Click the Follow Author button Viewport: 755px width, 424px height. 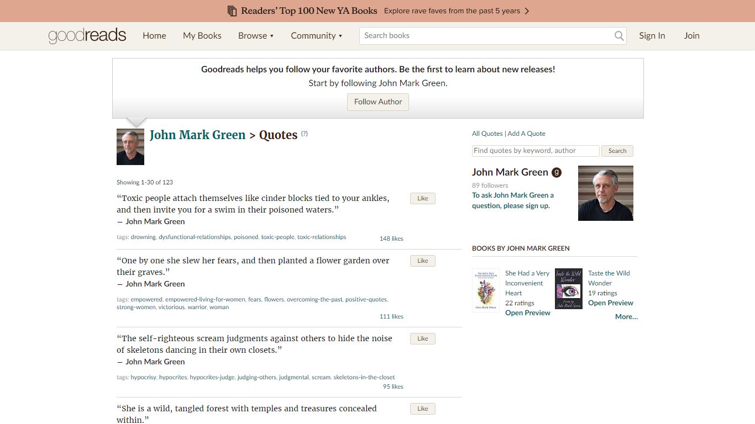378,102
